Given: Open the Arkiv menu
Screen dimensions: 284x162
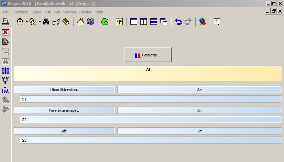Looking at the screenshot, I should click(7, 12).
